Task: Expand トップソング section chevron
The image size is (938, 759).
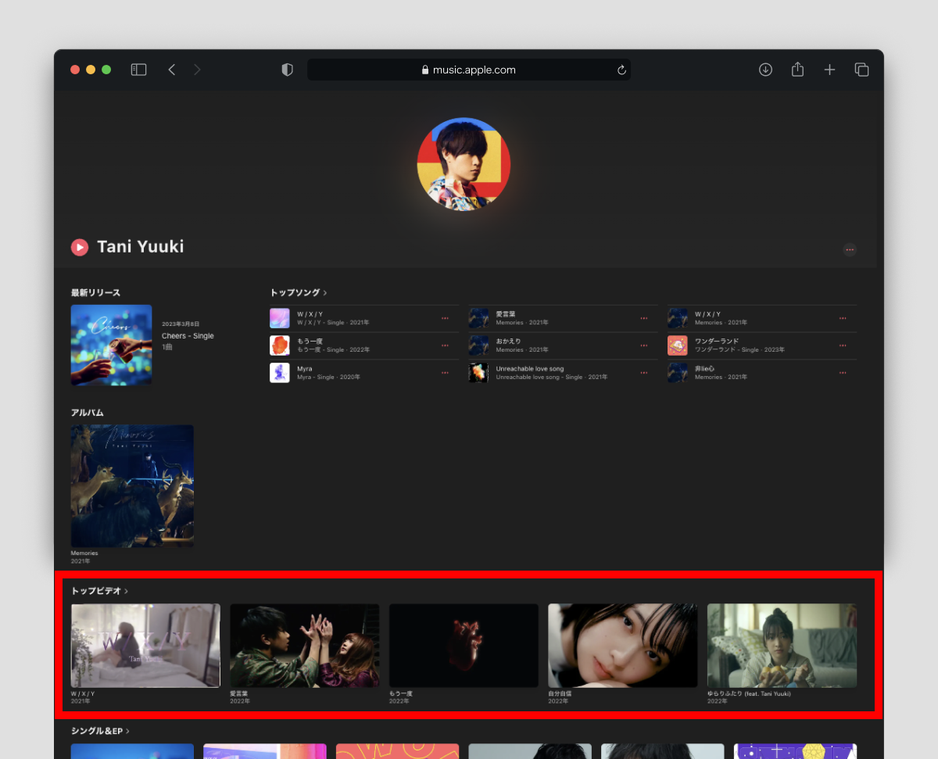Action: coord(325,293)
